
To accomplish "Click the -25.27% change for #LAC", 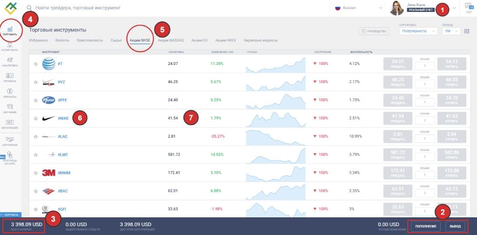I will [218, 136].
